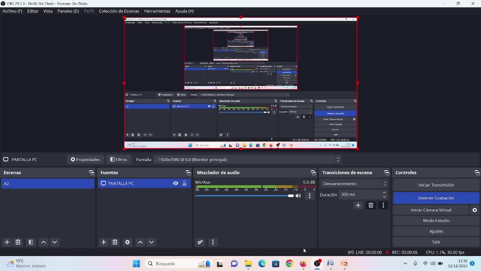Open the Vista menu
Image resolution: width=481 pixels, height=271 pixels.
[48, 11]
